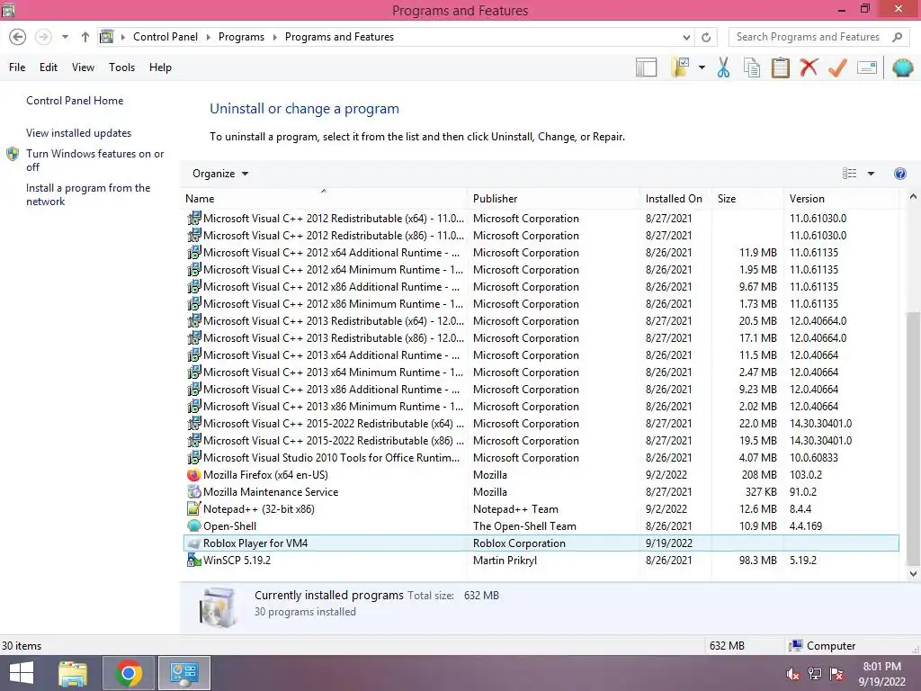Click the WinSCP icon in program list

194,560
